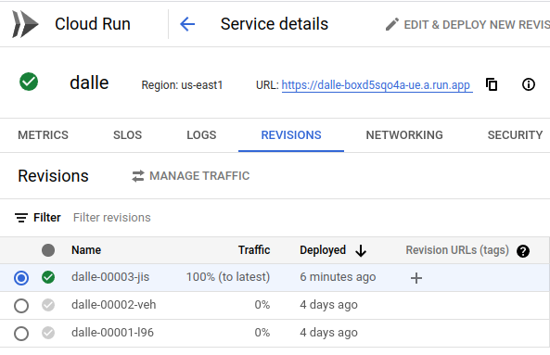Viewport: 550px width, 355px height.
Task: Click 4 days ago of dalle-00001-l96
Action: pos(328,333)
